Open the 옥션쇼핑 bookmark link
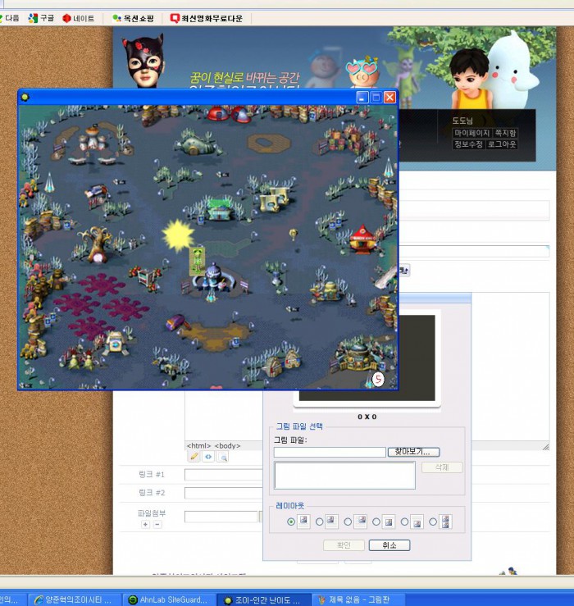 pyautogui.click(x=133, y=18)
